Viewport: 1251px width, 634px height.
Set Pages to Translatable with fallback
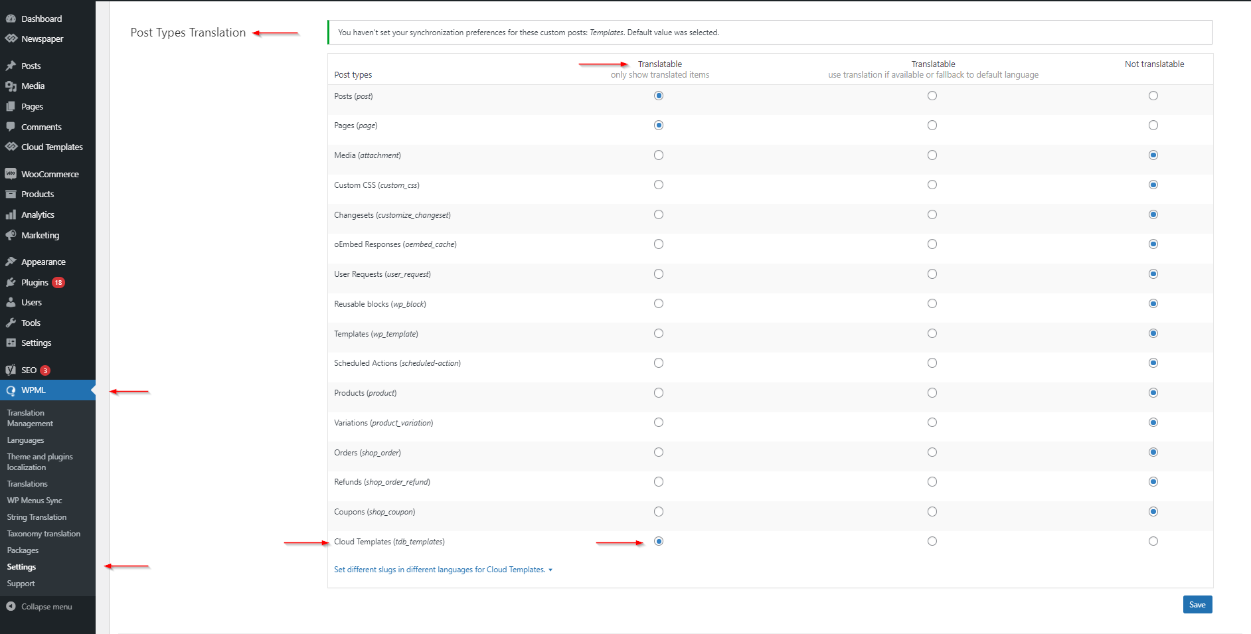pyautogui.click(x=932, y=125)
